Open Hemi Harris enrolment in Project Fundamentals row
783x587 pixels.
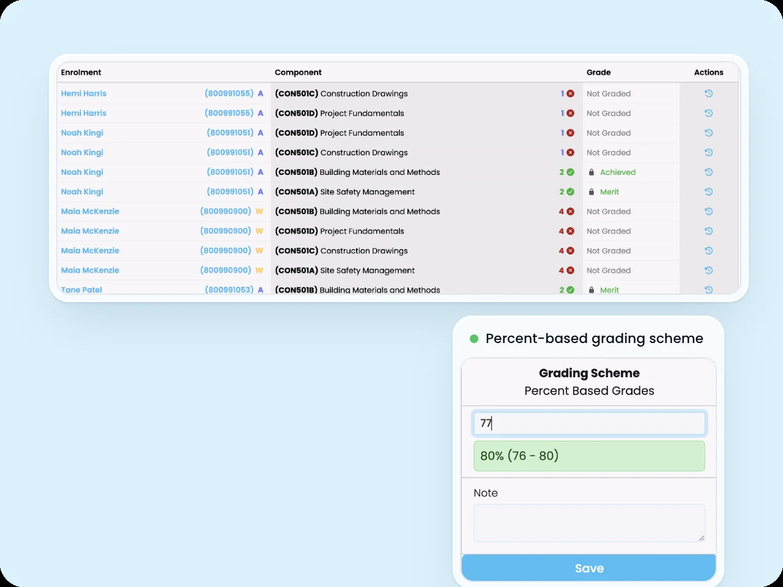pos(84,113)
